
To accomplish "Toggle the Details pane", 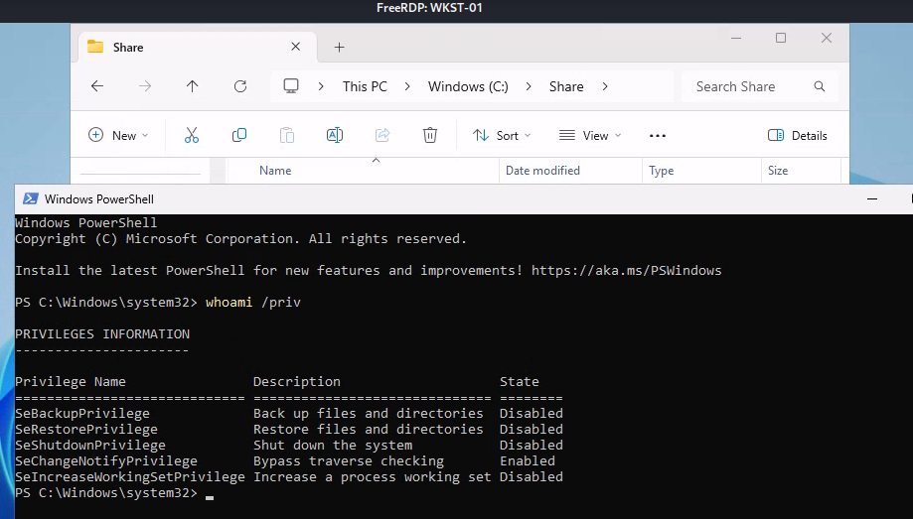I will 798,135.
